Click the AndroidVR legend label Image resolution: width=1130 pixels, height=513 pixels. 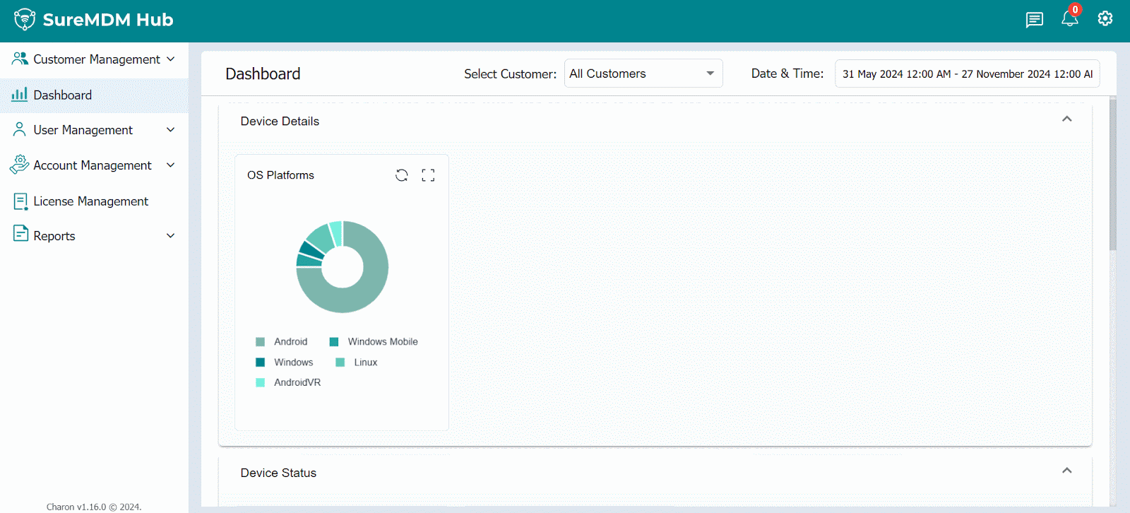pyautogui.click(x=297, y=382)
